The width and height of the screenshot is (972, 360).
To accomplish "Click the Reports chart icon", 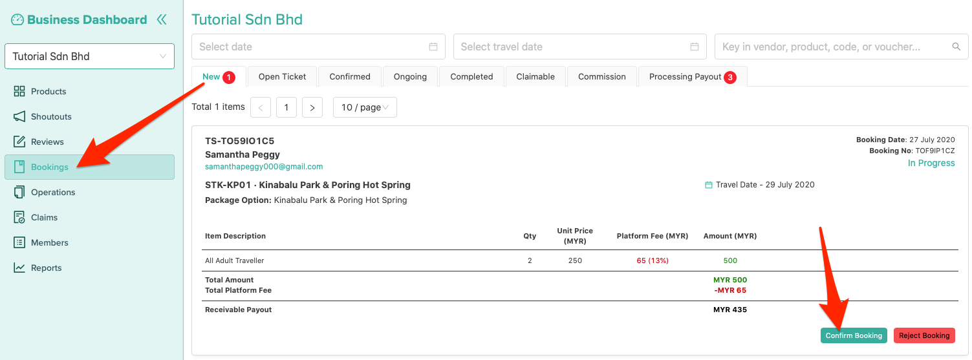I will 19,268.
